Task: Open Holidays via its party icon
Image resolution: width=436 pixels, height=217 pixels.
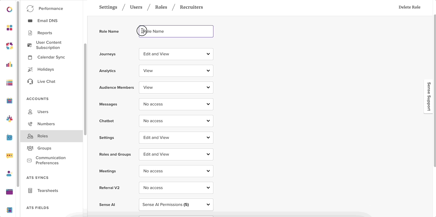Action: [x=30, y=69]
